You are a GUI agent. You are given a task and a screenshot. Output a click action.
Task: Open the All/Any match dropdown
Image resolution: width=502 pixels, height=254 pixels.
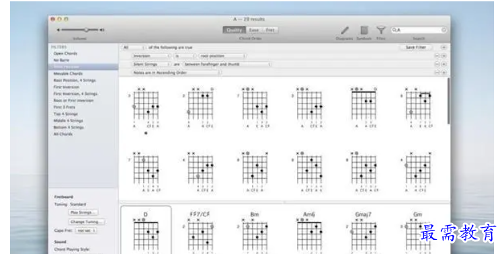[x=134, y=48]
